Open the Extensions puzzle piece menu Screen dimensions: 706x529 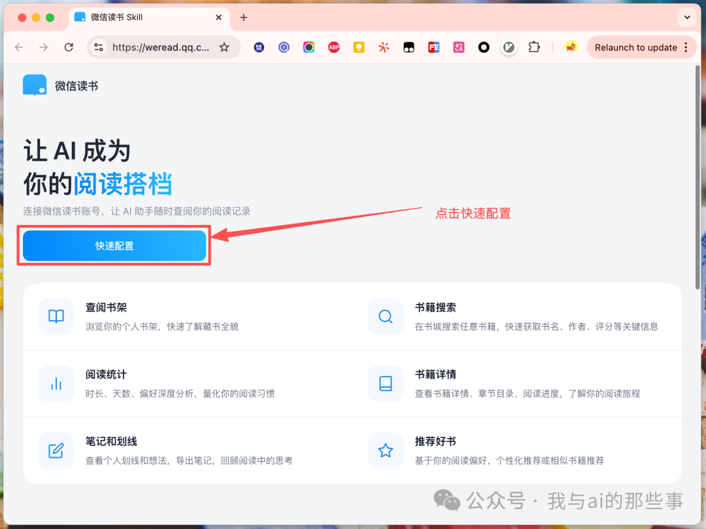534,47
